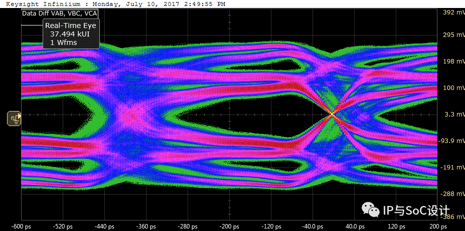
Task: Click the -120 ps time axis label
Action: (x=271, y=226)
